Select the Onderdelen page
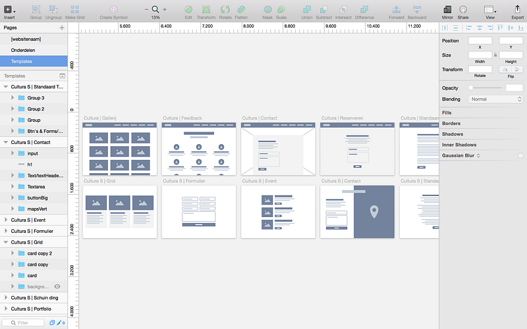This screenshot has width=527, height=329. 34,50
